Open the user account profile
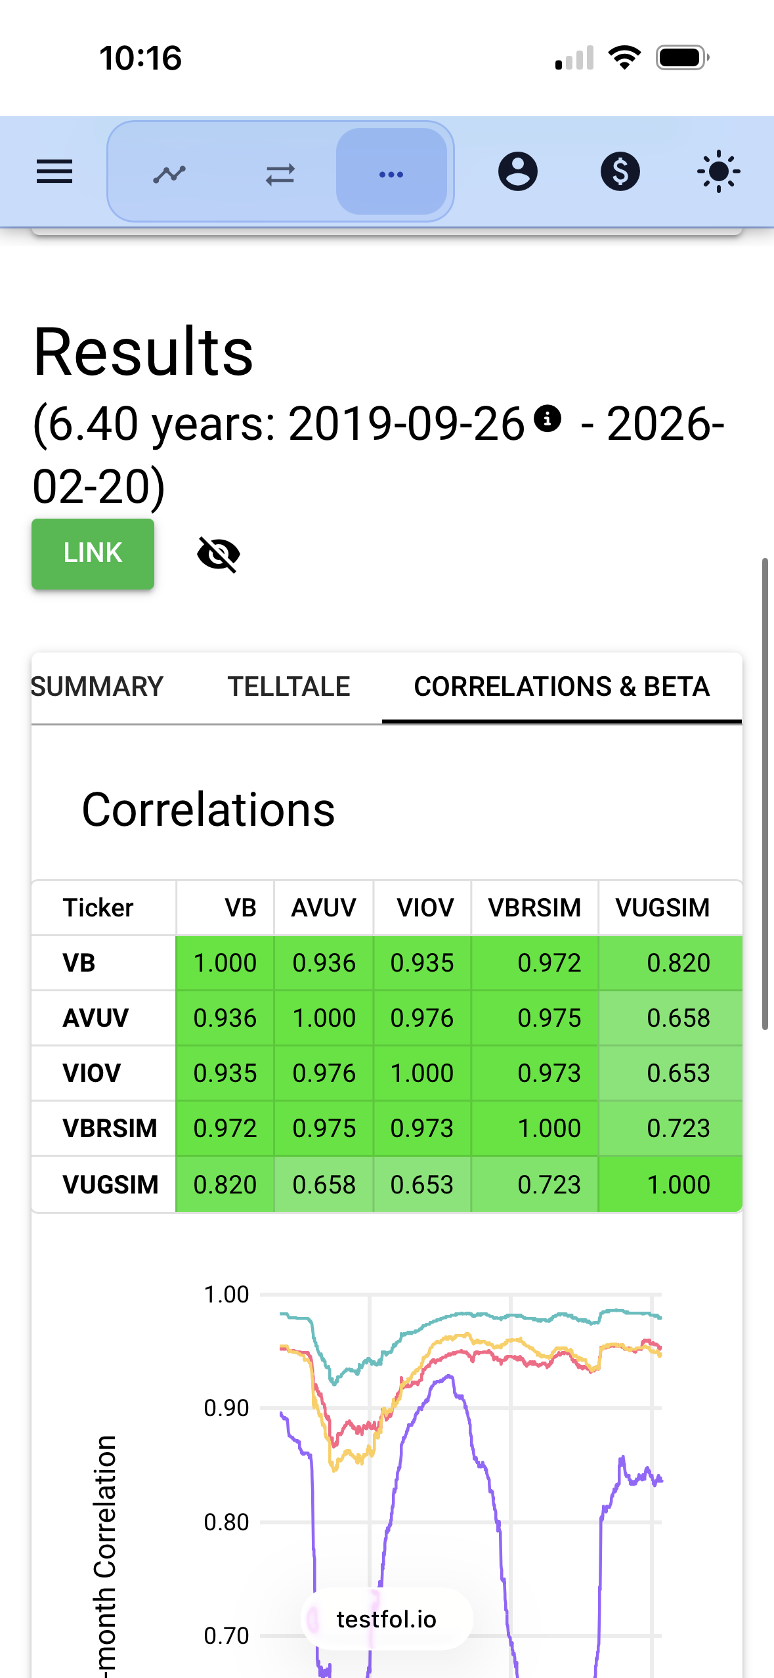Image resolution: width=774 pixels, height=1678 pixels. 518,172
